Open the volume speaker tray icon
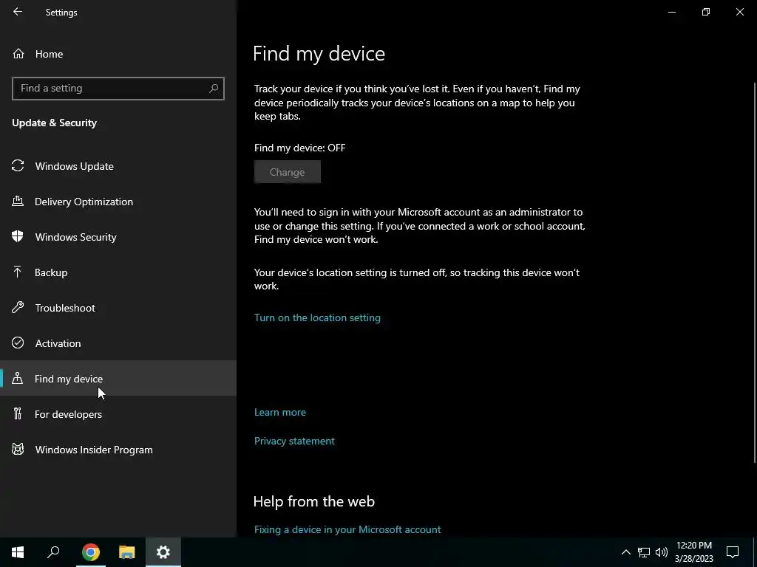This screenshot has height=567, width=757. click(x=662, y=552)
